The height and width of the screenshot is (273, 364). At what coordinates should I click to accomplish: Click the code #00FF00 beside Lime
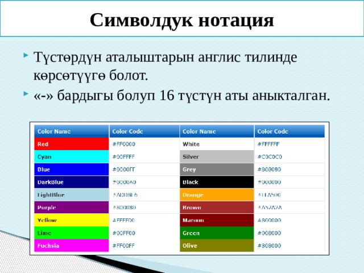tap(124, 233)
